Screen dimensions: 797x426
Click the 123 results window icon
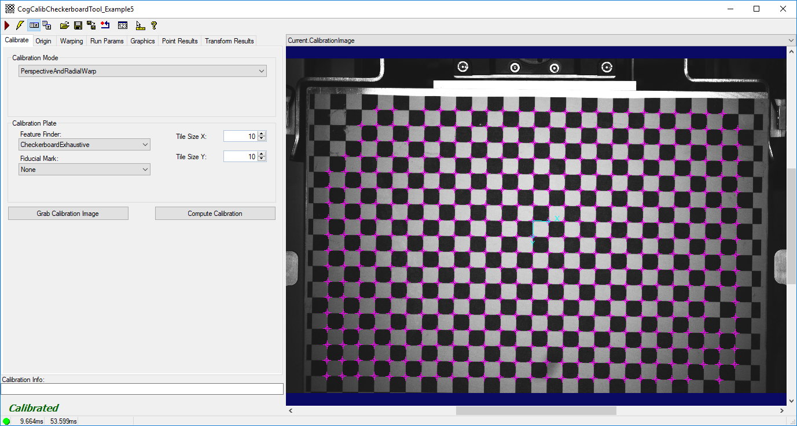[x=123, y=25]
